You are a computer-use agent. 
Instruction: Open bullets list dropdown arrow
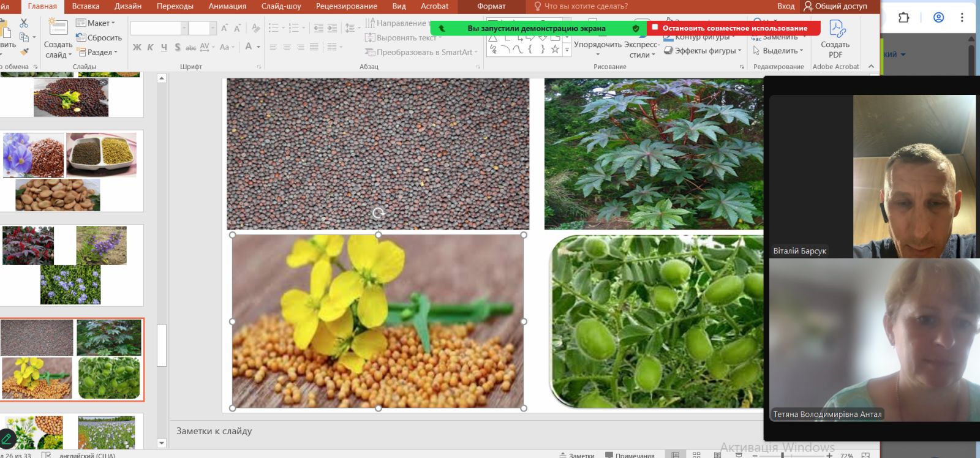click(283, 28)
